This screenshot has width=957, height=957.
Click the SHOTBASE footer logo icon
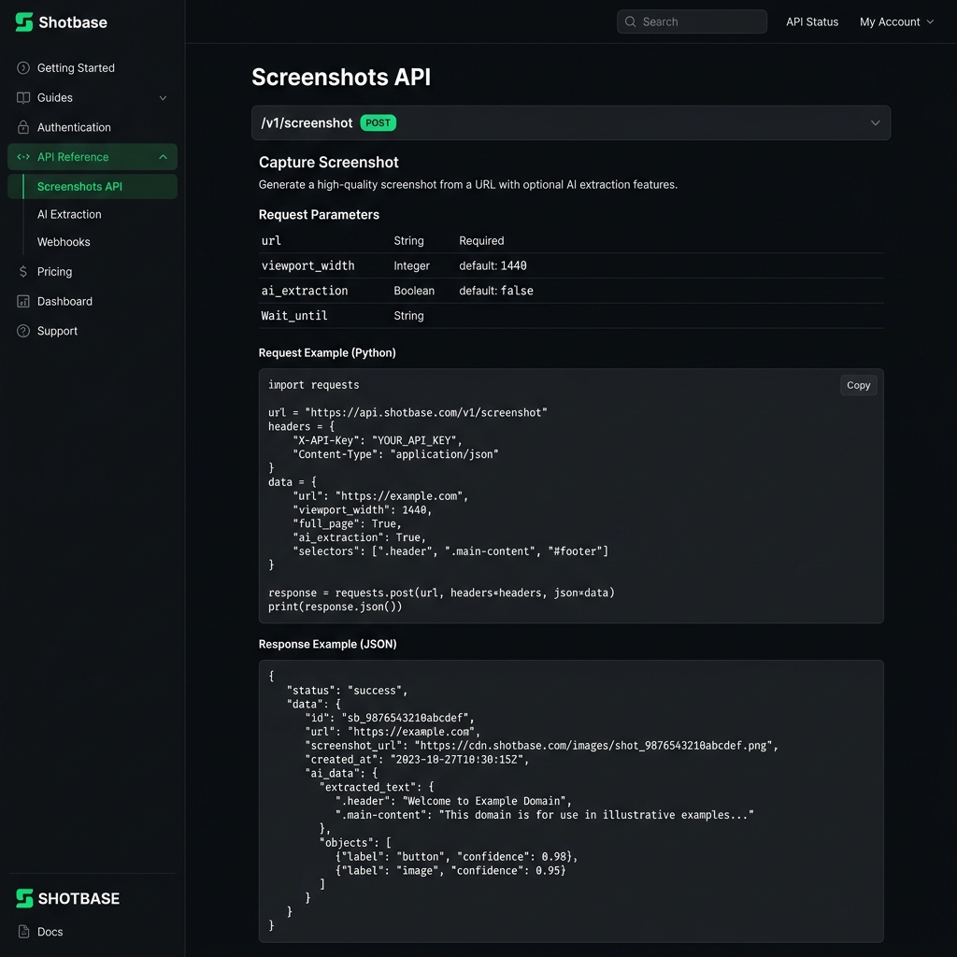click(24, 898)
